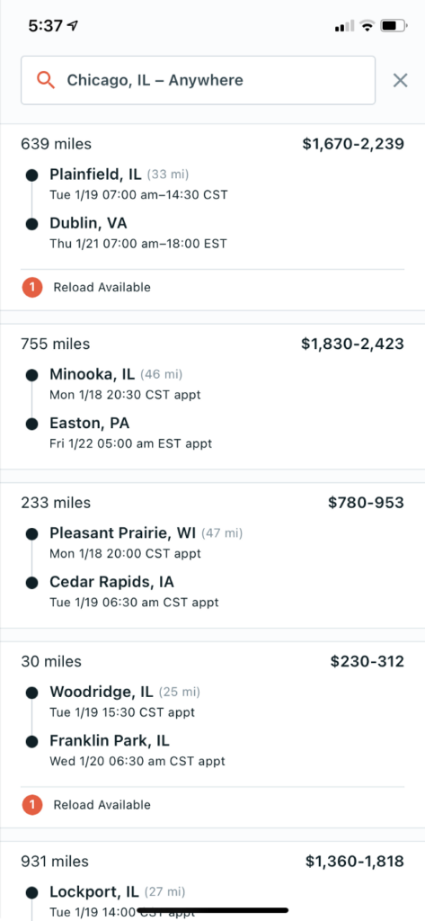Open the 639 miles load card
The image size is (425, 921).
(212, 218)
